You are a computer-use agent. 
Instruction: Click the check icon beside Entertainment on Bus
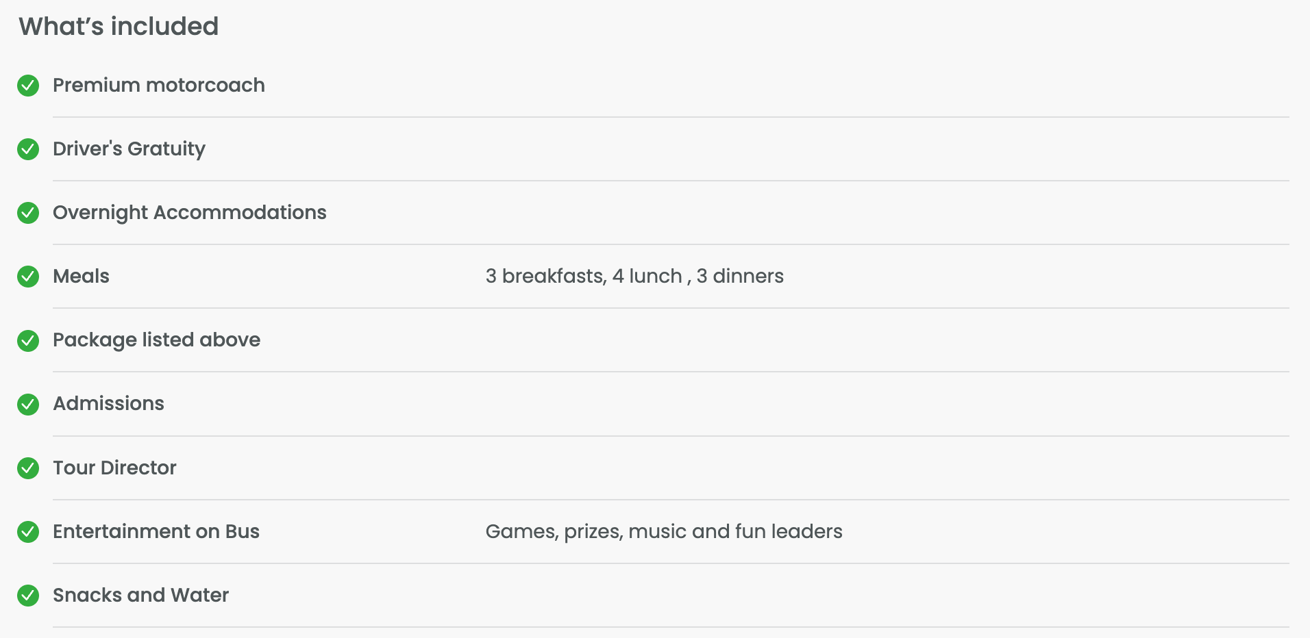pos(28,532)
